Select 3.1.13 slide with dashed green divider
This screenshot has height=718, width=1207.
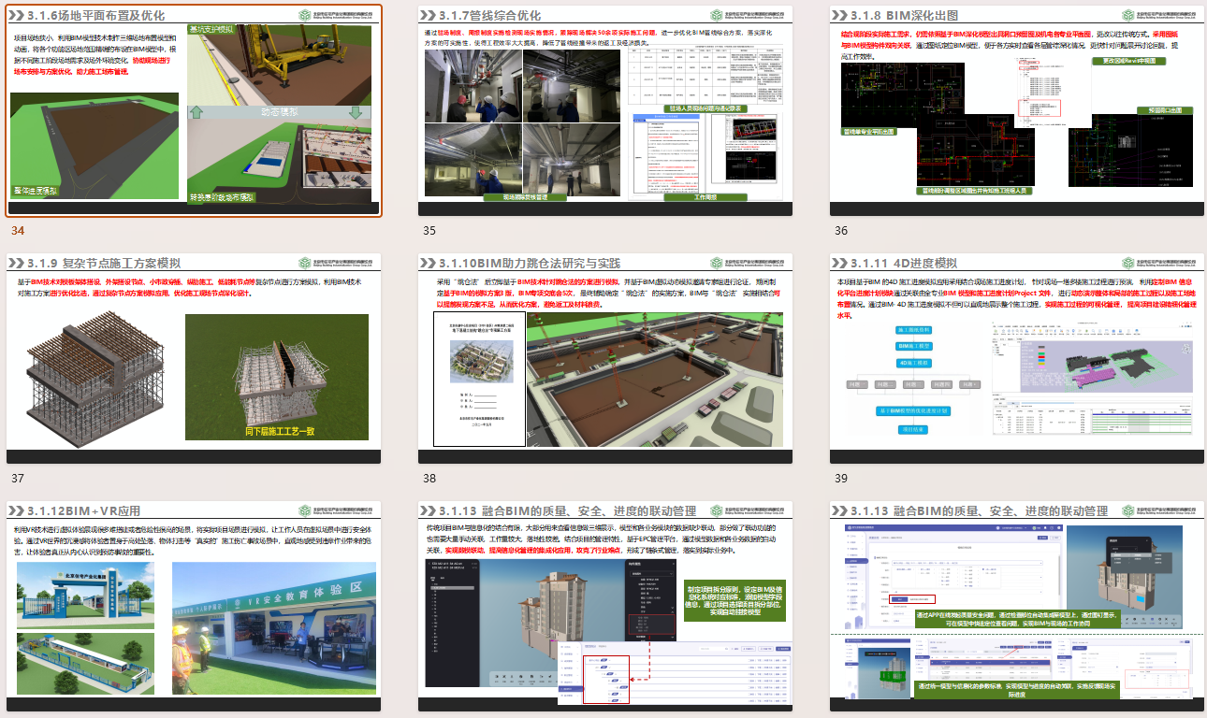(1016, 607)
